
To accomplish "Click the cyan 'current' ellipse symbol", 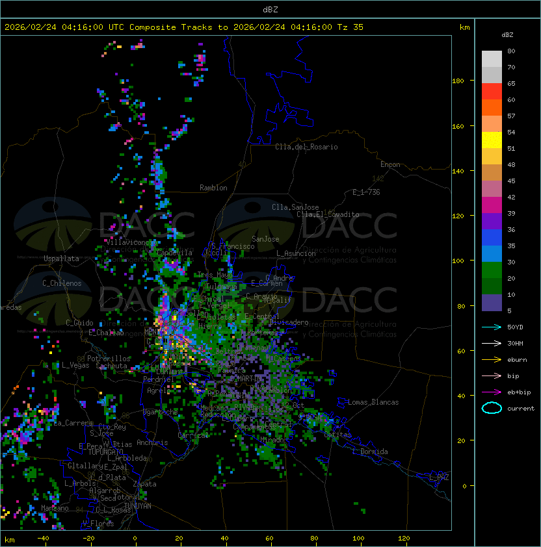I will point(492,408).
